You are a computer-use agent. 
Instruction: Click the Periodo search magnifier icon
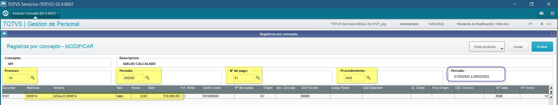(x=147, y=78)
